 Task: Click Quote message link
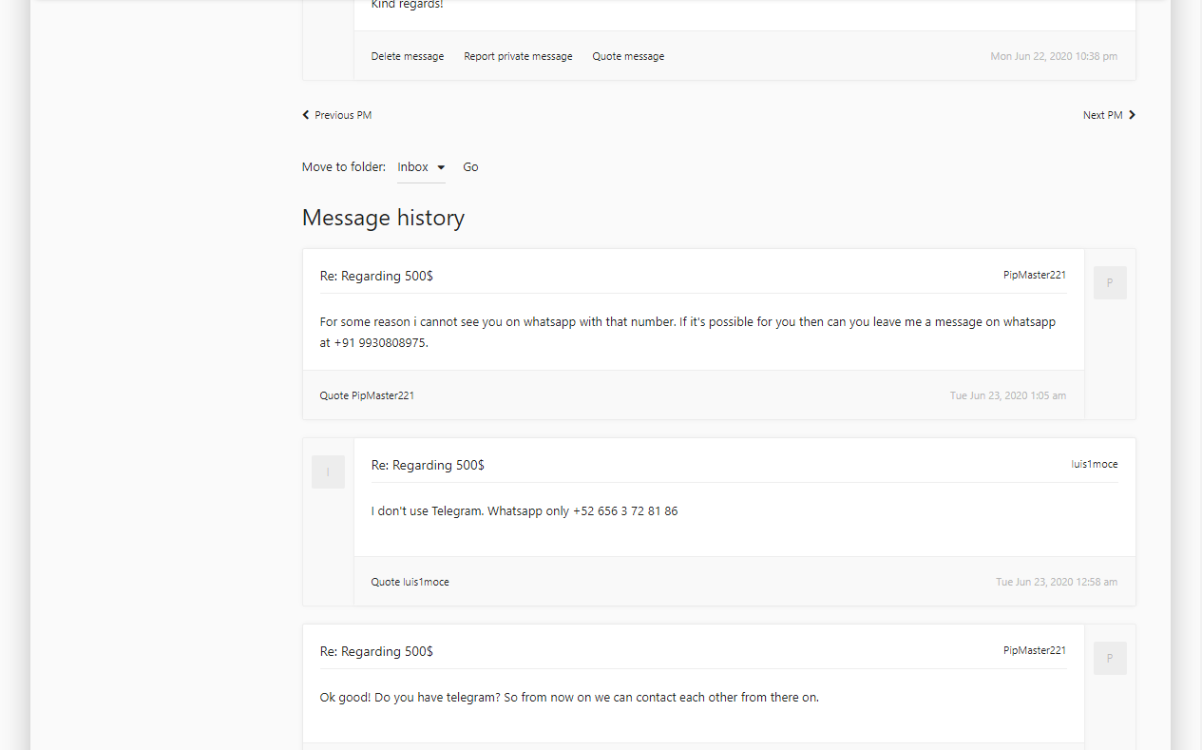628,57
